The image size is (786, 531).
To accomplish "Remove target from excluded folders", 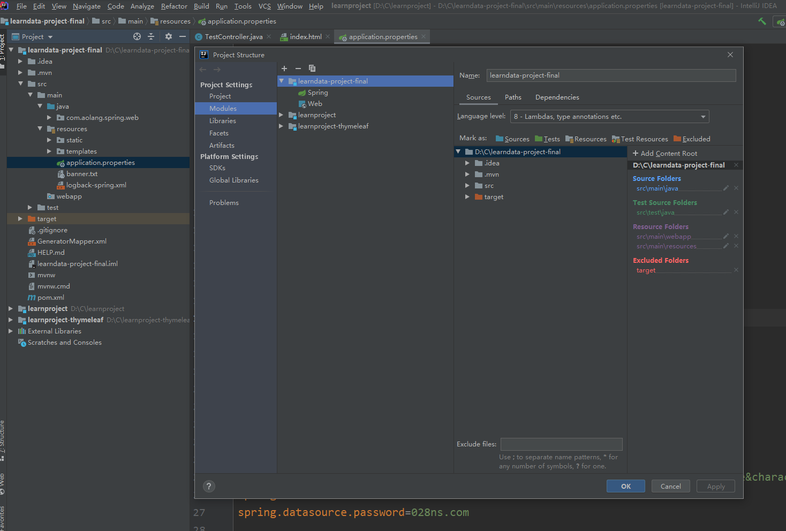I will click(x=736, y=270).
